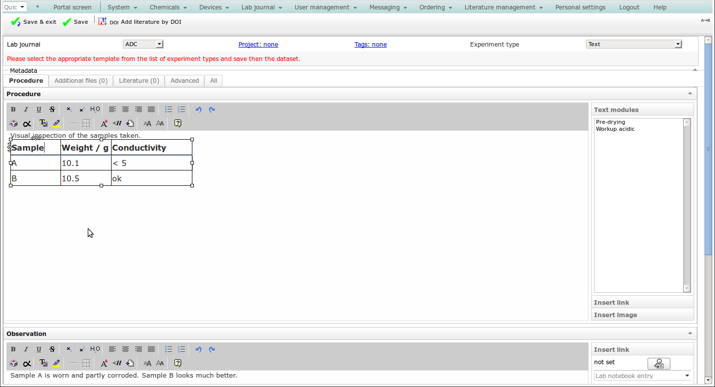Center align text in Procedure editor
The image size is (715, 387).
point(125,110)
